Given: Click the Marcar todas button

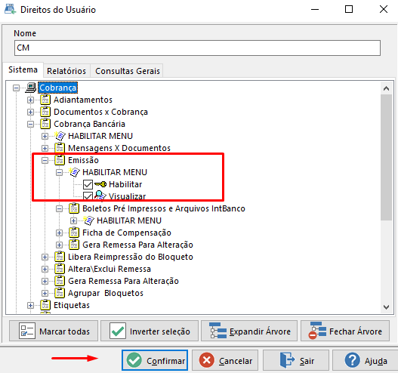Looking at the screenshot, I should pos(54,331).
